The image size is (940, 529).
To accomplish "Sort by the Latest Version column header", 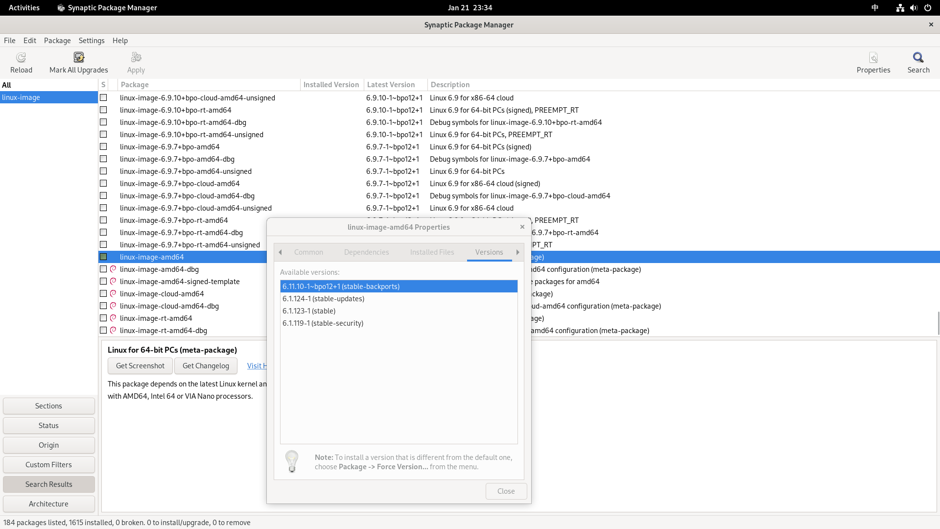I will [396, 85].
